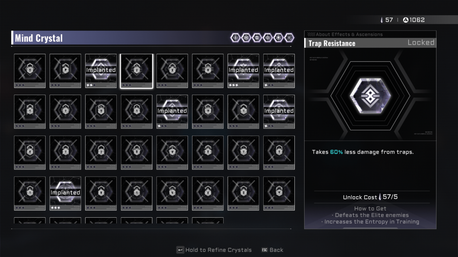Image resolution: width=458 pixels, height=257 pixels.
Task: Select the last Implanted crystal in second row
Action: tap(279, 112)
